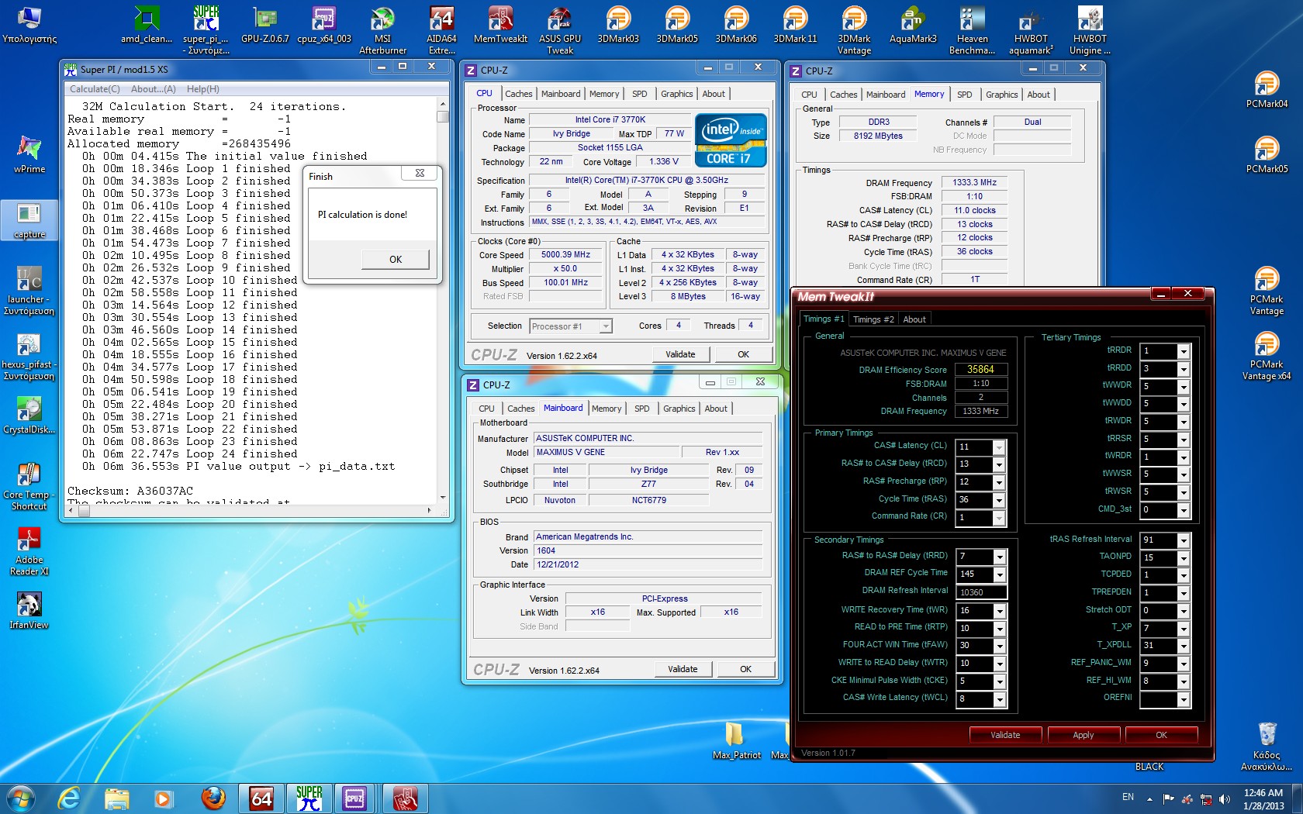This screenshot has width=1303, height=814.
Task: Click Apply in MemTweakIt
Action: (1084, 735)
